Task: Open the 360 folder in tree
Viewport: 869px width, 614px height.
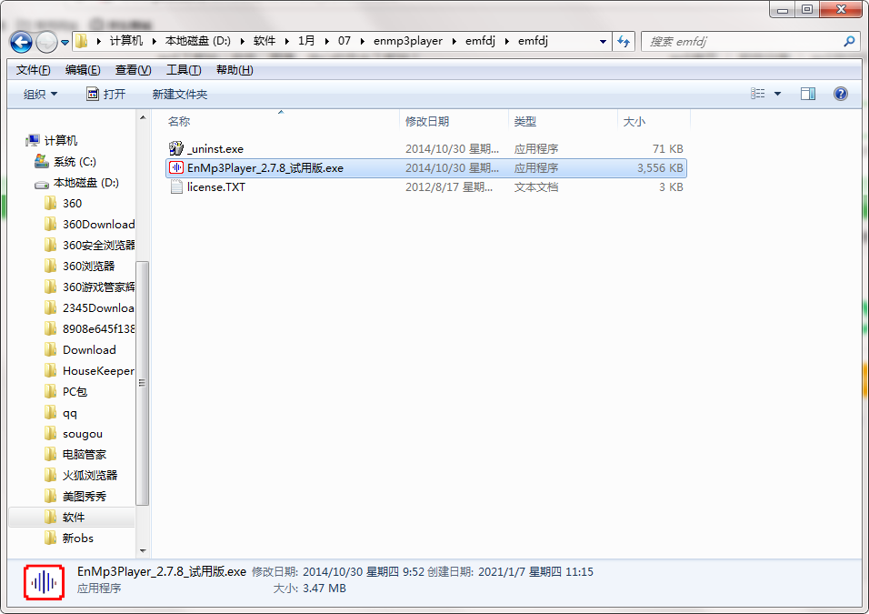Action: (x=72, y=204)
